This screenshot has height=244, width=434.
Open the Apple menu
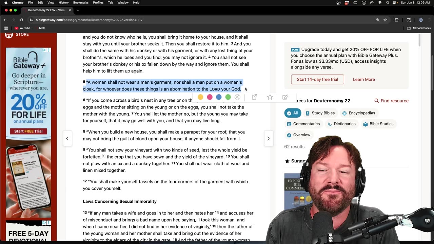click(6, 3)
